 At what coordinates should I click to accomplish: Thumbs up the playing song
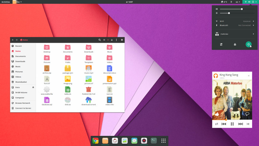(217, 114)
